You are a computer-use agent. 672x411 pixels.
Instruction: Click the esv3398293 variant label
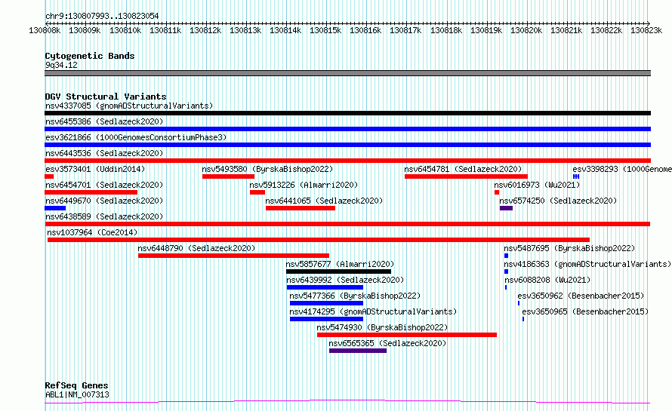[x=622, y=169]
